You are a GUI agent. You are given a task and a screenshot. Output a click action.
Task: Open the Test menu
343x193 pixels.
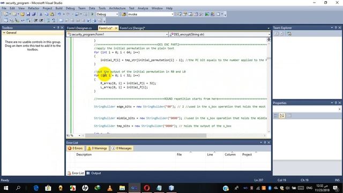pos(131,8)
